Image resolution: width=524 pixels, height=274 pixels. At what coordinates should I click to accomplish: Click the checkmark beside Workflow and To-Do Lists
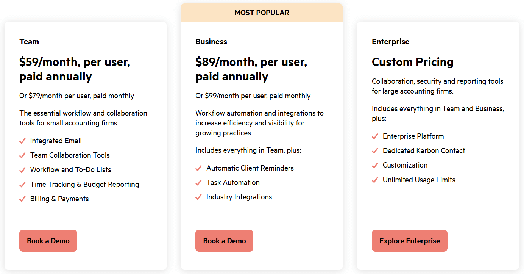[x=22, y=170]
